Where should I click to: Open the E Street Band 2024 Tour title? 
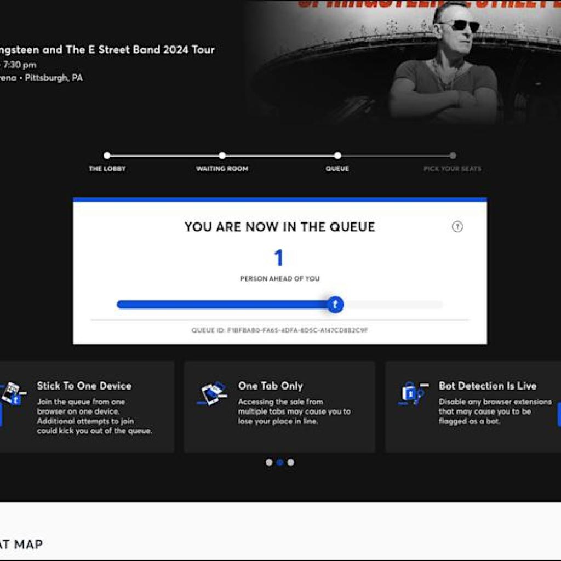click(x=107, y=50)
